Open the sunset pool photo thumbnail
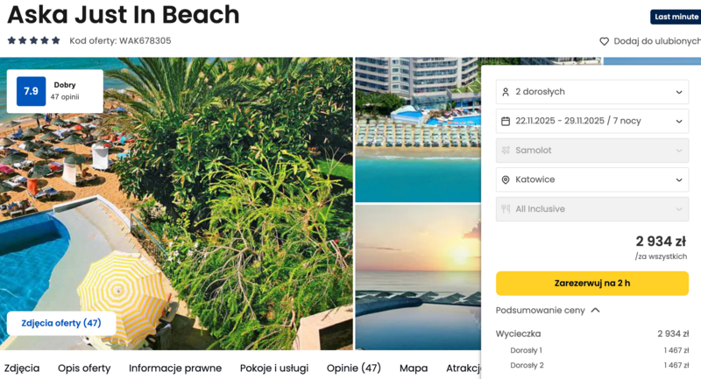Viewport: 701px width, 379px height. coord(417,276)
